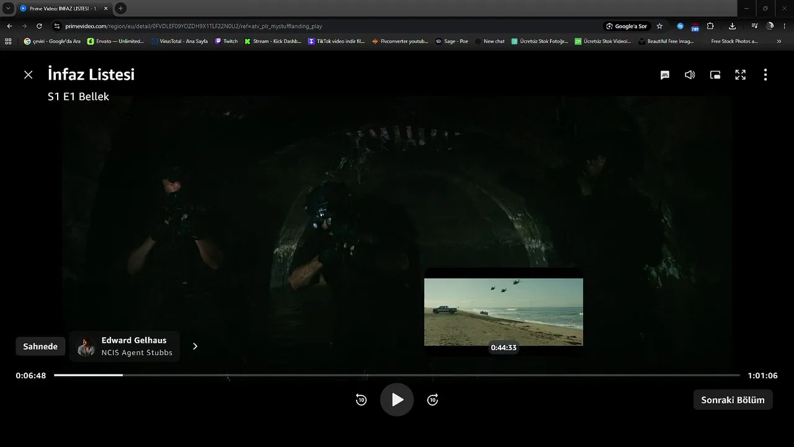
Task: Close the Prime Video tab
Action: [105, 8]
